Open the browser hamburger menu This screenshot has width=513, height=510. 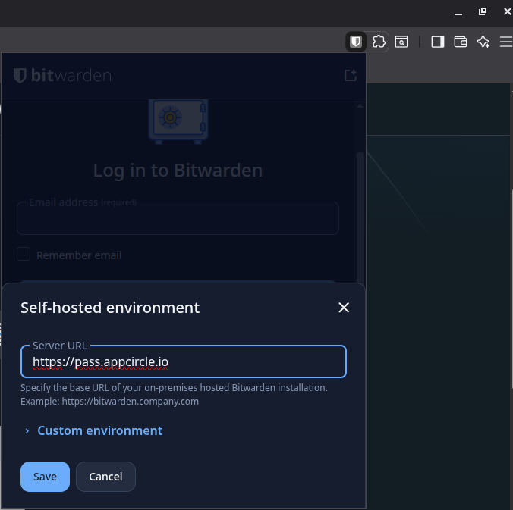(x=506, y=42)
